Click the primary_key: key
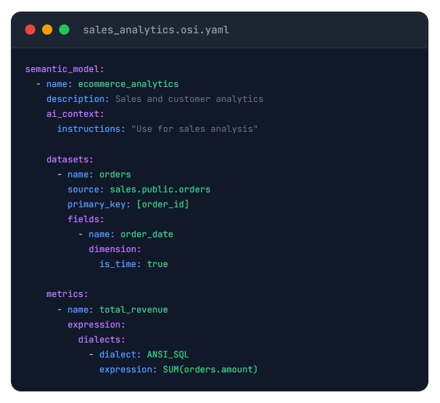The image size is (440, 403). 98,204
